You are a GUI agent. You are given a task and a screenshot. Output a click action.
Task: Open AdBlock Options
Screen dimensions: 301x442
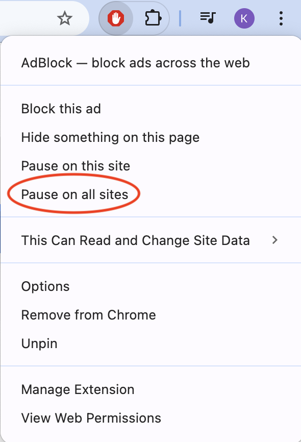point(45,286)
